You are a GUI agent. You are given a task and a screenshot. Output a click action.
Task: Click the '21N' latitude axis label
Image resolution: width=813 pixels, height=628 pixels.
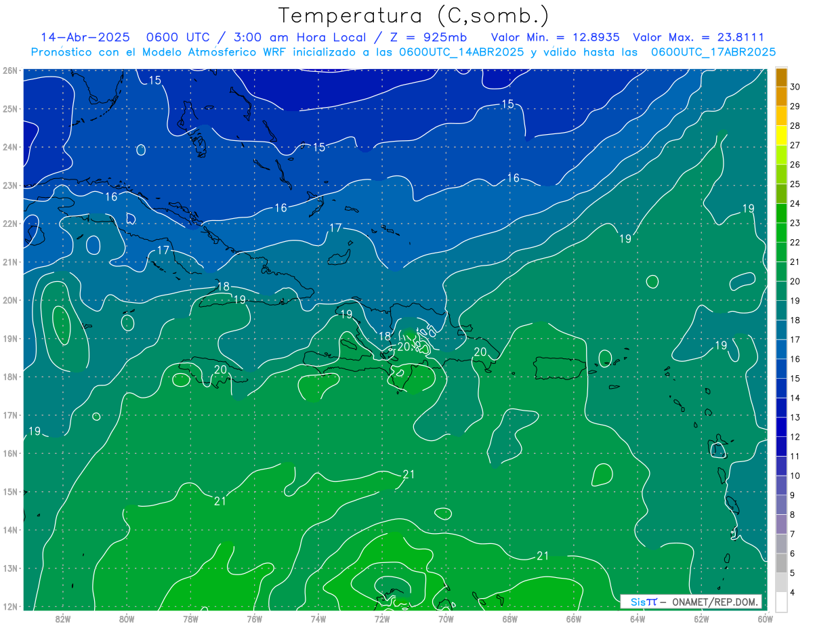10,262
